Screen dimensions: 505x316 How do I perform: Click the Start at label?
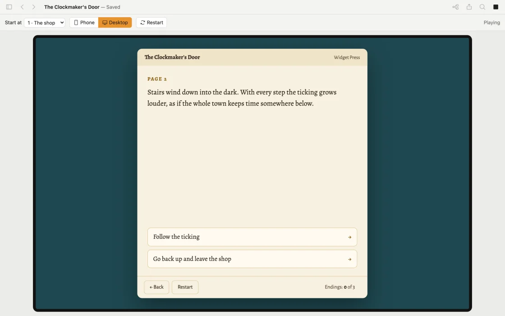coord(13,23)
